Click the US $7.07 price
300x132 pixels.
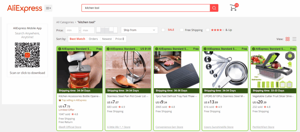pyautogui.click(x=113, y=102)
